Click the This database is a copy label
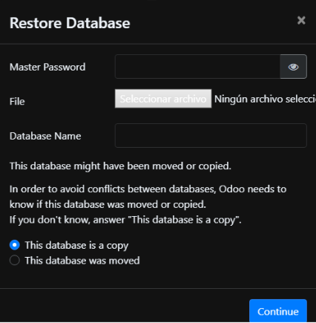 click(x=76, y=246)
